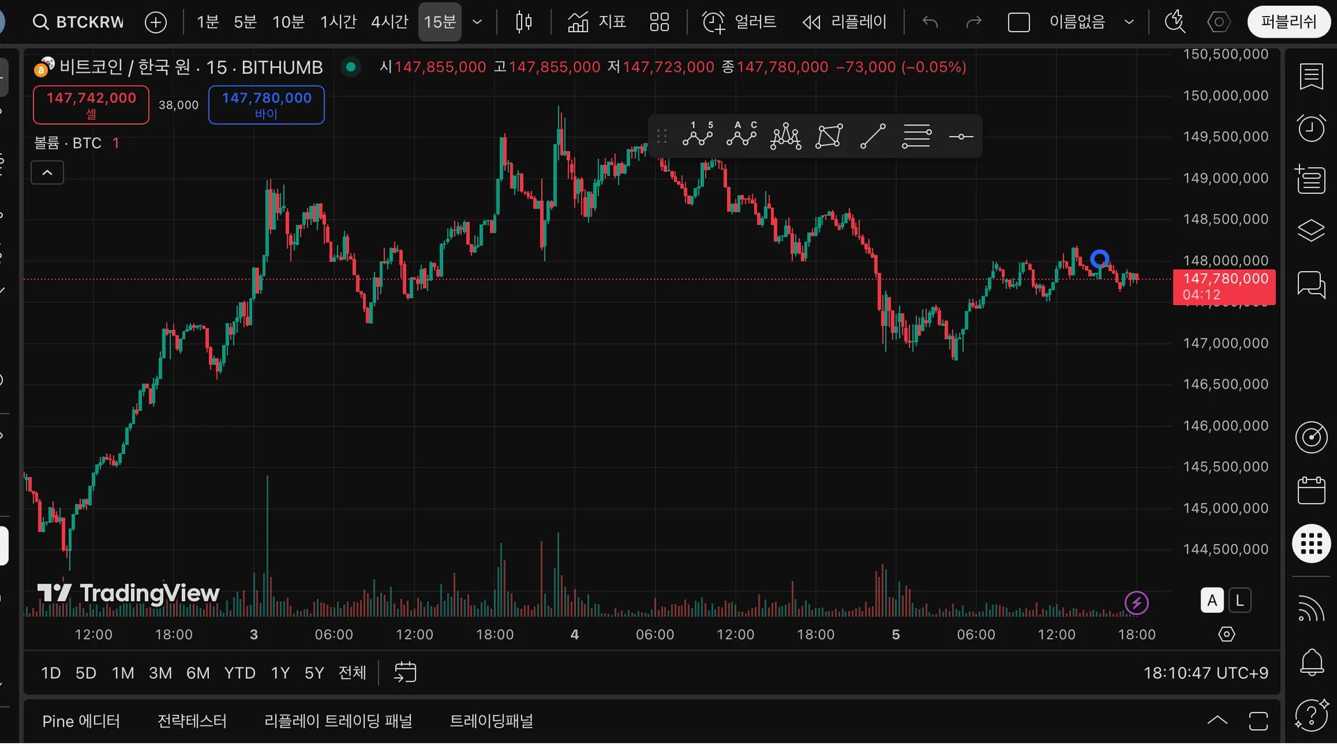Switch to the Pine 에디터 tab

coord(81,721)
